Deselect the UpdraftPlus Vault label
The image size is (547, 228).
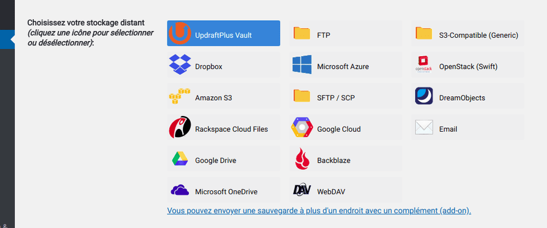tap(223, 35)
